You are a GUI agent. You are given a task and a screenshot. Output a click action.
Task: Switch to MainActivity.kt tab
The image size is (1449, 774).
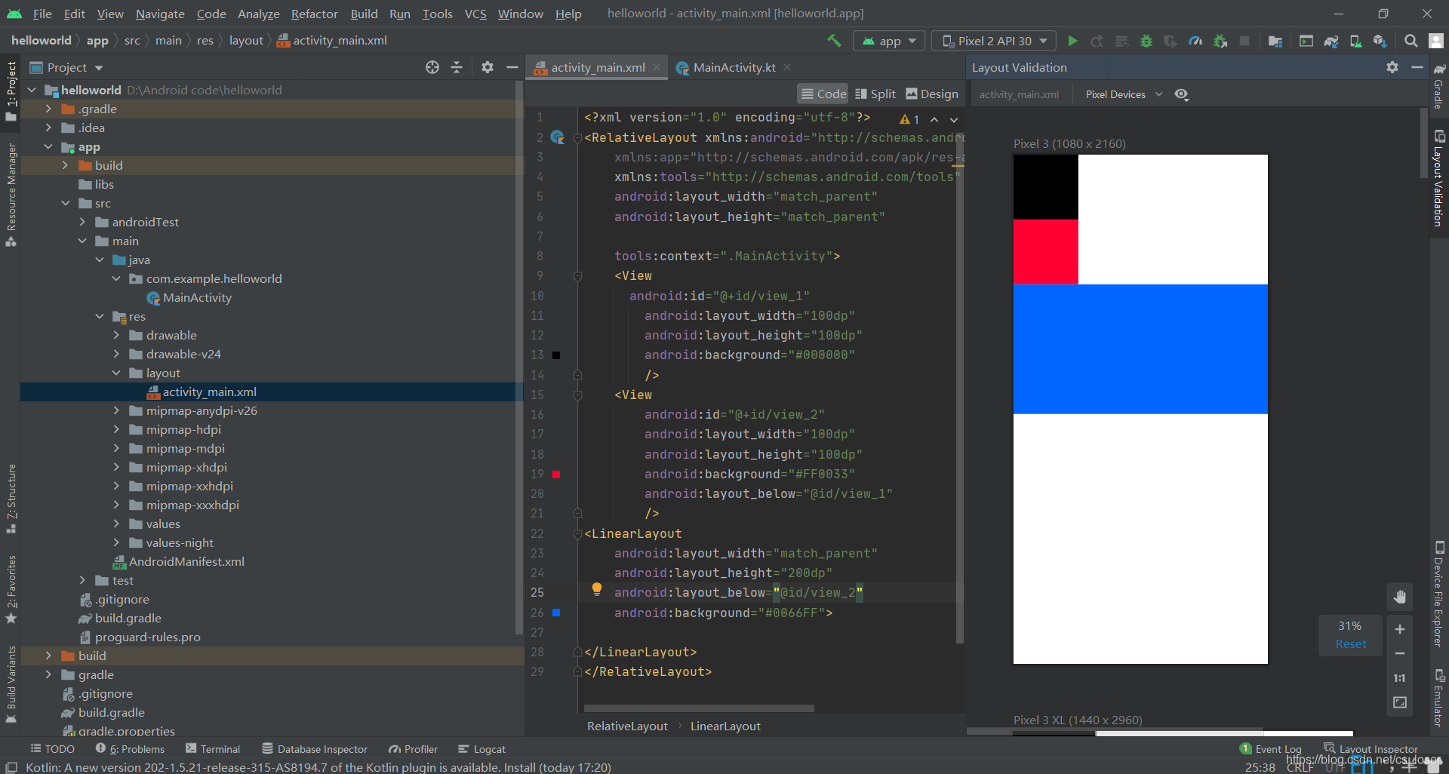[734, 67]
